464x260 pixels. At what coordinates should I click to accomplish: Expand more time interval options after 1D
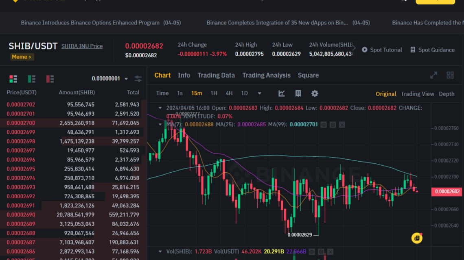point(260,93)
